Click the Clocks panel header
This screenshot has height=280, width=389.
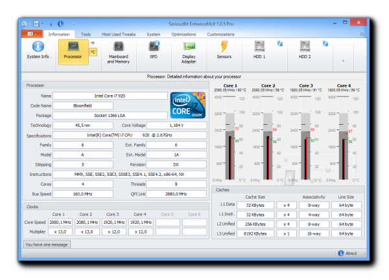116,206
